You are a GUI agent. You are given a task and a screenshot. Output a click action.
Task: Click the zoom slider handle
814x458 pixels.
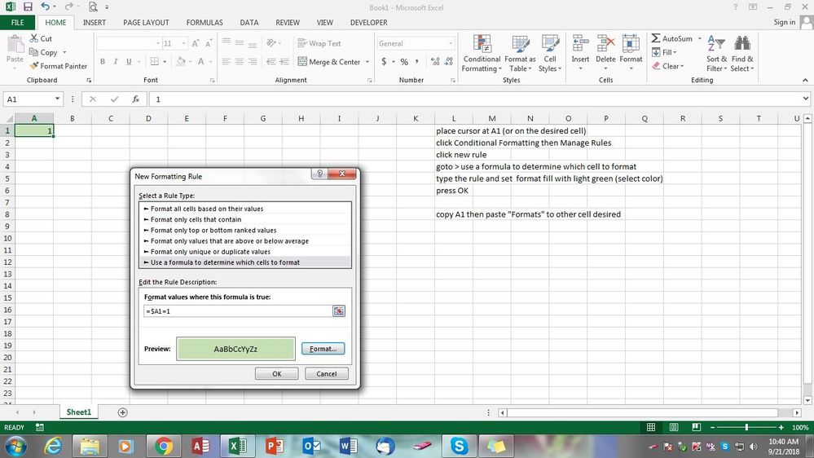[746, 427]
